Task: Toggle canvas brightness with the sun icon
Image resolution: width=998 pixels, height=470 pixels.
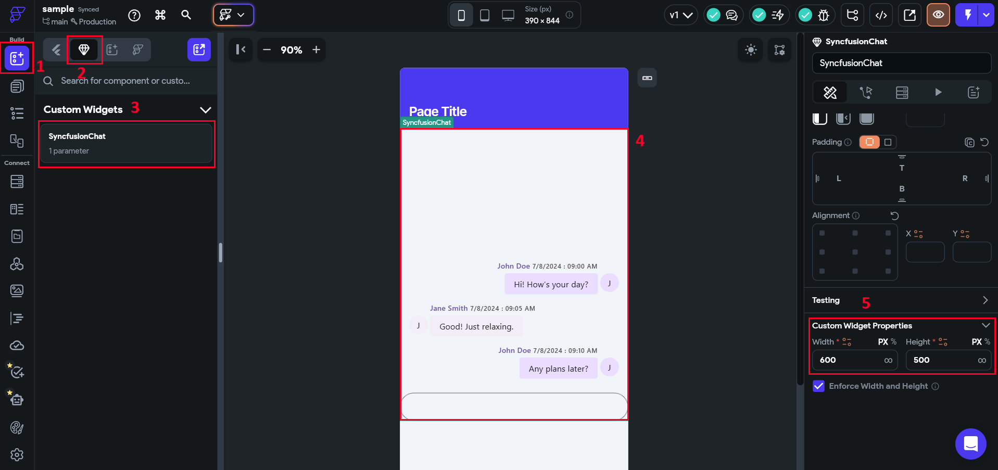Action: (750, 49)
